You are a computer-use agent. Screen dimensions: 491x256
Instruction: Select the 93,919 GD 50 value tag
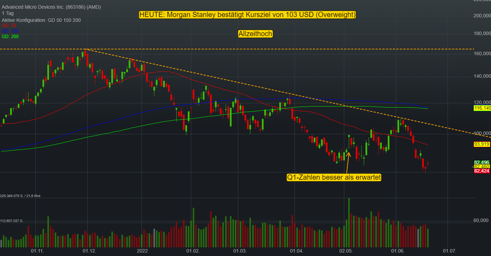pos(482,144)
